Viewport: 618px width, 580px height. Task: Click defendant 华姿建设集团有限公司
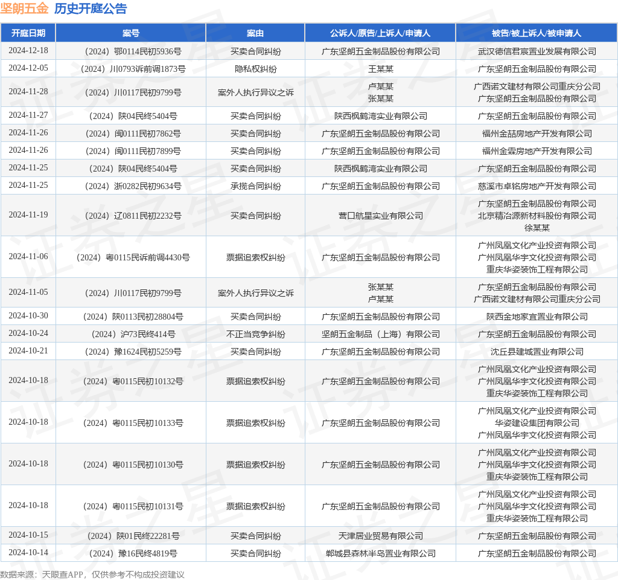click(x=537, y=422)
